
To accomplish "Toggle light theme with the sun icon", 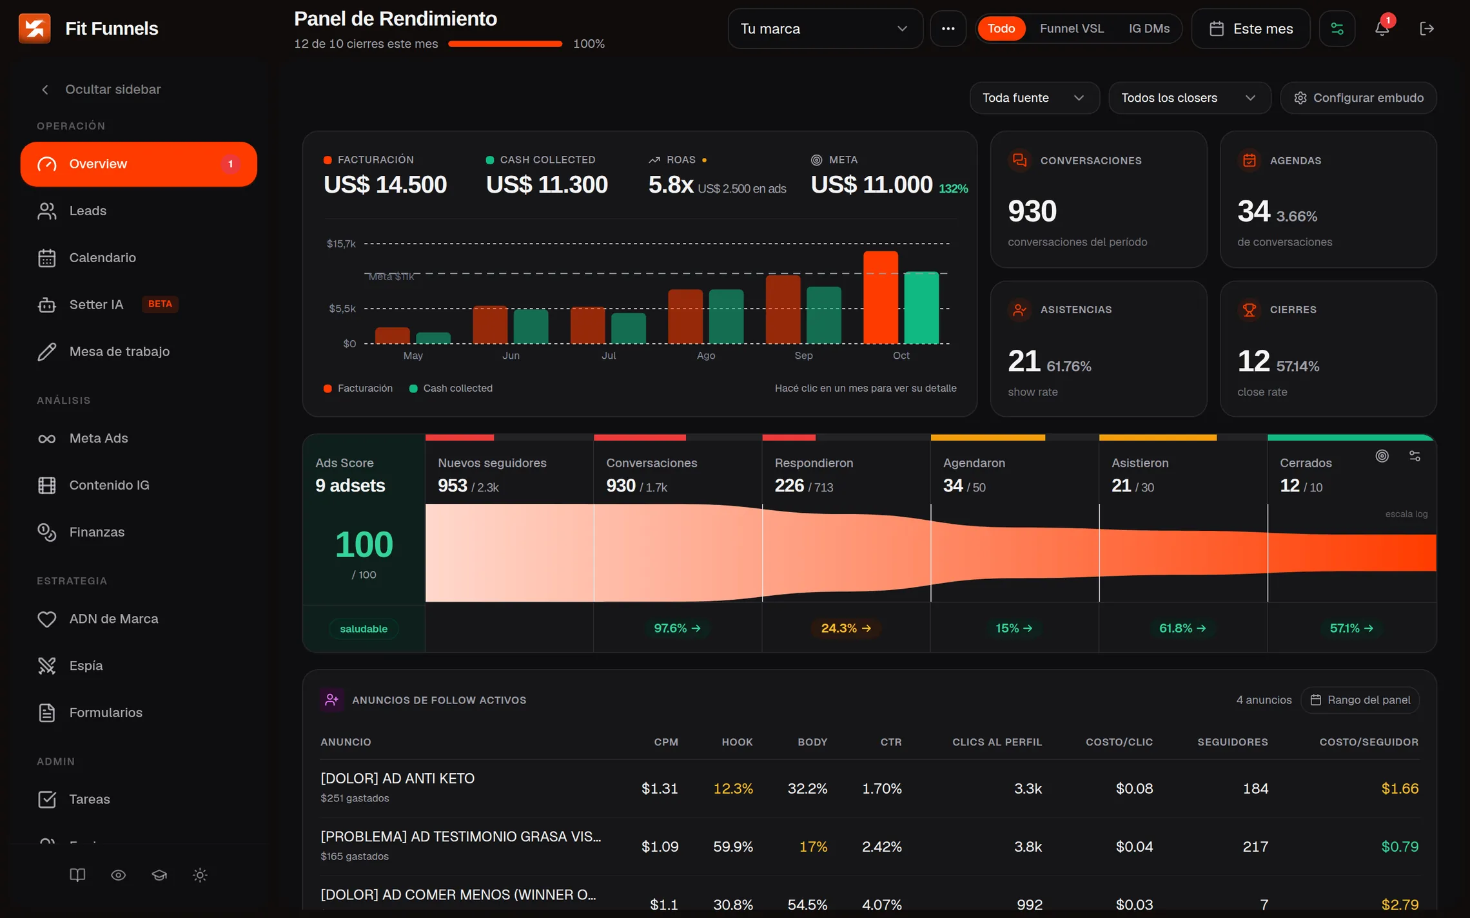I will (x=200, y=875).
